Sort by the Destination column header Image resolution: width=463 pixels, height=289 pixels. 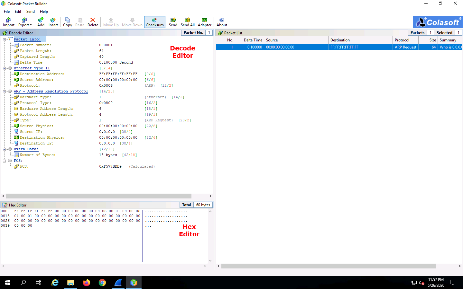pos(361,40)
